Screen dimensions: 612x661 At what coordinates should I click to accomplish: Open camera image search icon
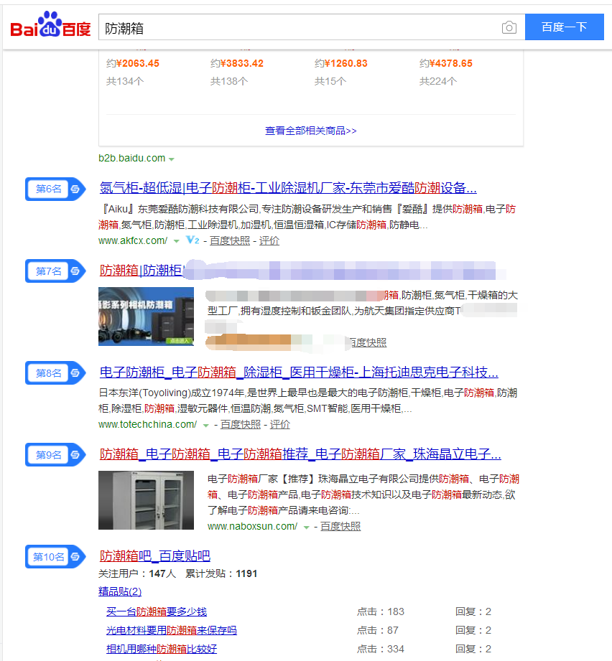[509, 27]
